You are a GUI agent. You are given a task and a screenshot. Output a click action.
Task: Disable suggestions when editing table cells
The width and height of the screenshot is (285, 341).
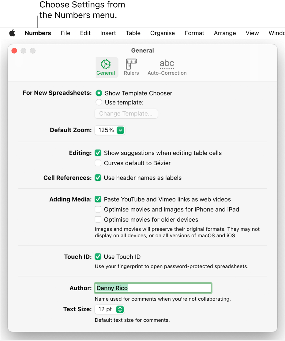[x=98, y=153]
